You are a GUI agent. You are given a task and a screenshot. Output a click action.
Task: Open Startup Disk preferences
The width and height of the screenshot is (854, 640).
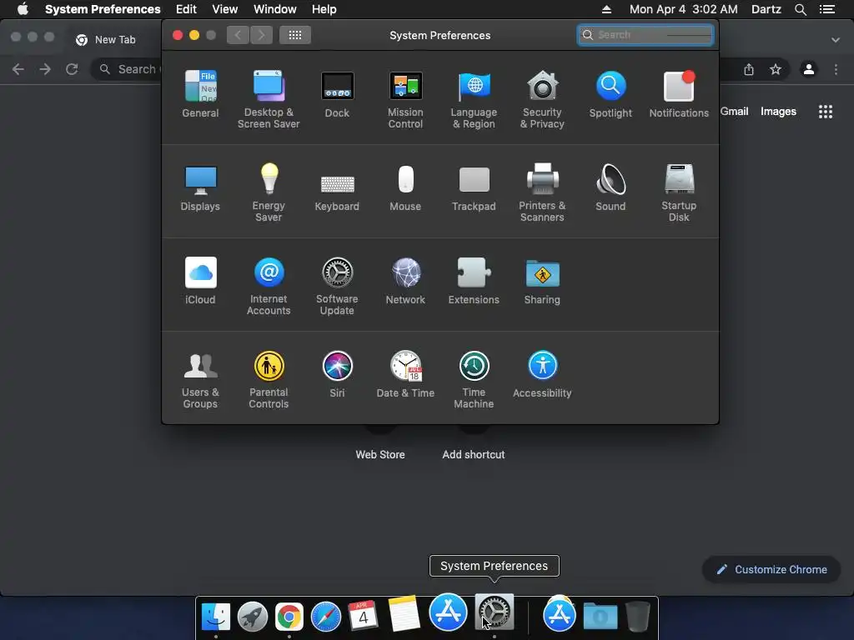[679, 192]
